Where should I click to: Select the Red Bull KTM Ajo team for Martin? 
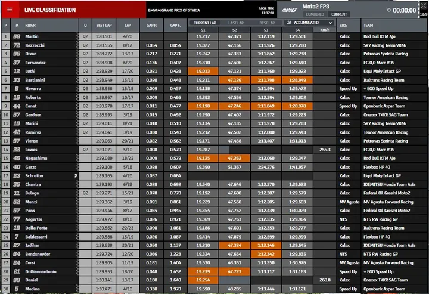pos(379,36)
